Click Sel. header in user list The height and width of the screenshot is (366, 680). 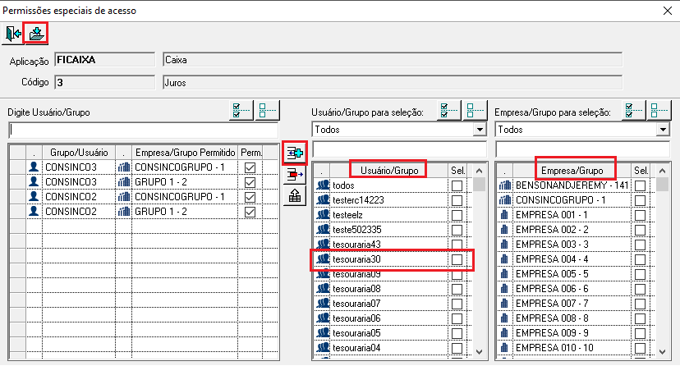[x=458, y=170]
